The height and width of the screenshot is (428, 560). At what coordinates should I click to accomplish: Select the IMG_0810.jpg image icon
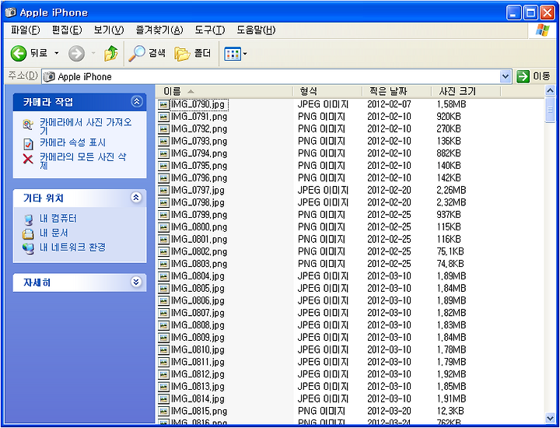pyautogui.click(x=163, y=349)
